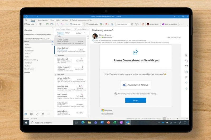
Task: Open the Colin Ballinger email
Action: 70,50
